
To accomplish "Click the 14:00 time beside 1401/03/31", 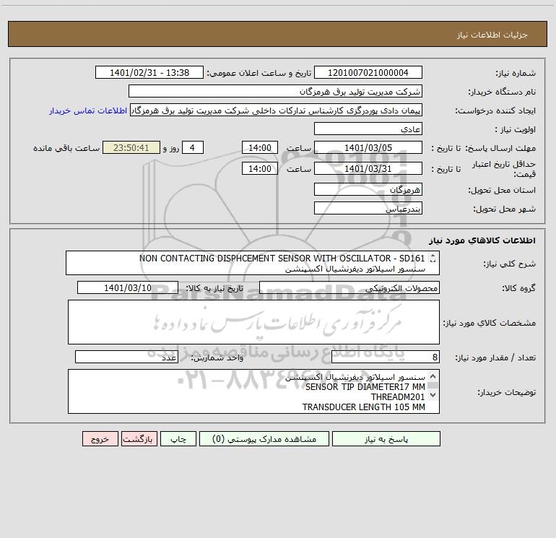I will pyautogui.click(x=259, y=168).
